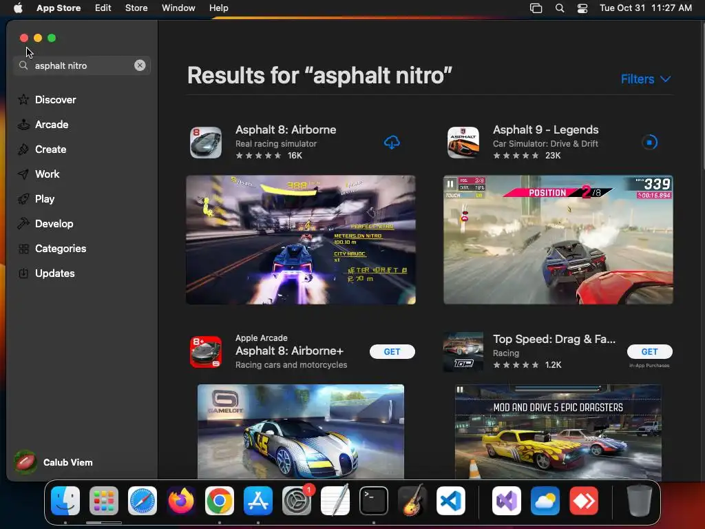Viewport: 705px width, 529px height.
Task: Click App Store icon in the Dock
Action: (x=258, y=501)
